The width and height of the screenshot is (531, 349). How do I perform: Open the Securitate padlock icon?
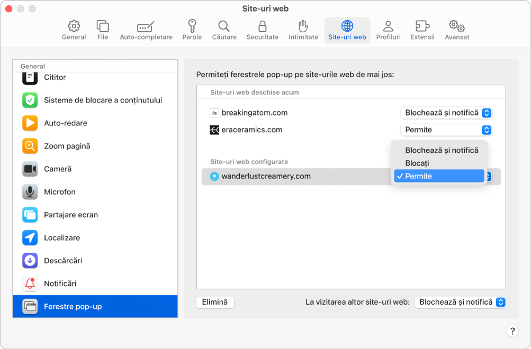coord(263,26)
